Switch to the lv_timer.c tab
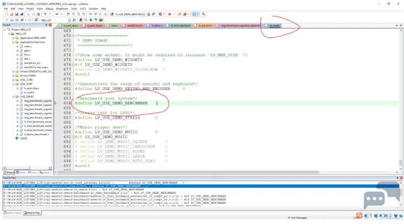 [155, 26]
